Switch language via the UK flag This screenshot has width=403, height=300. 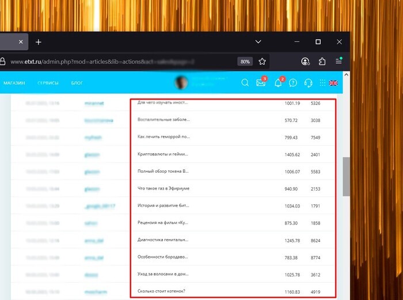(x=333, y=83)
